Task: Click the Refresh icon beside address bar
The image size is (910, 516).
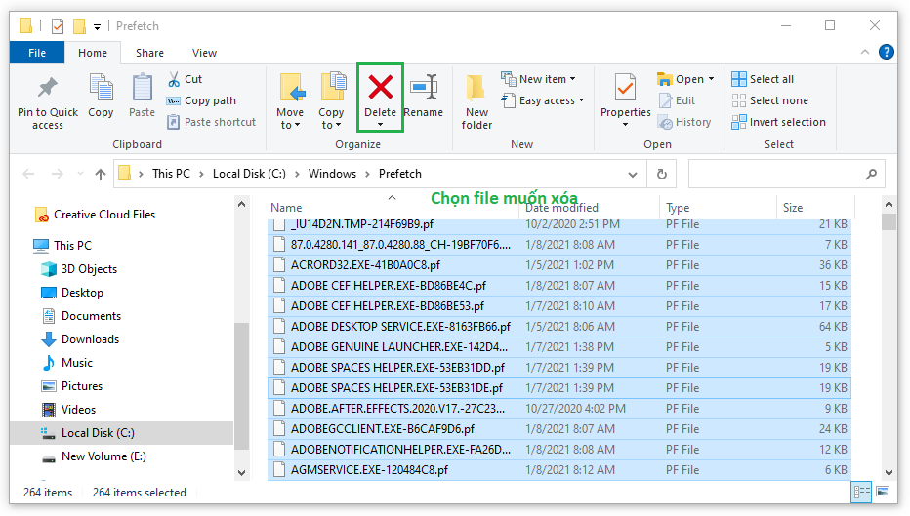Action: coord(662,174)
